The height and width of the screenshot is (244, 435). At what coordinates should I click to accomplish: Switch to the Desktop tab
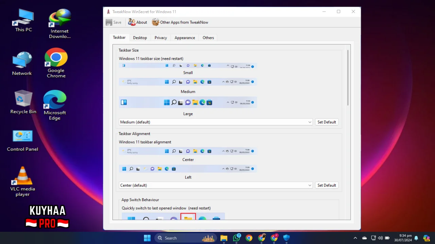click(x=140, y=38)
